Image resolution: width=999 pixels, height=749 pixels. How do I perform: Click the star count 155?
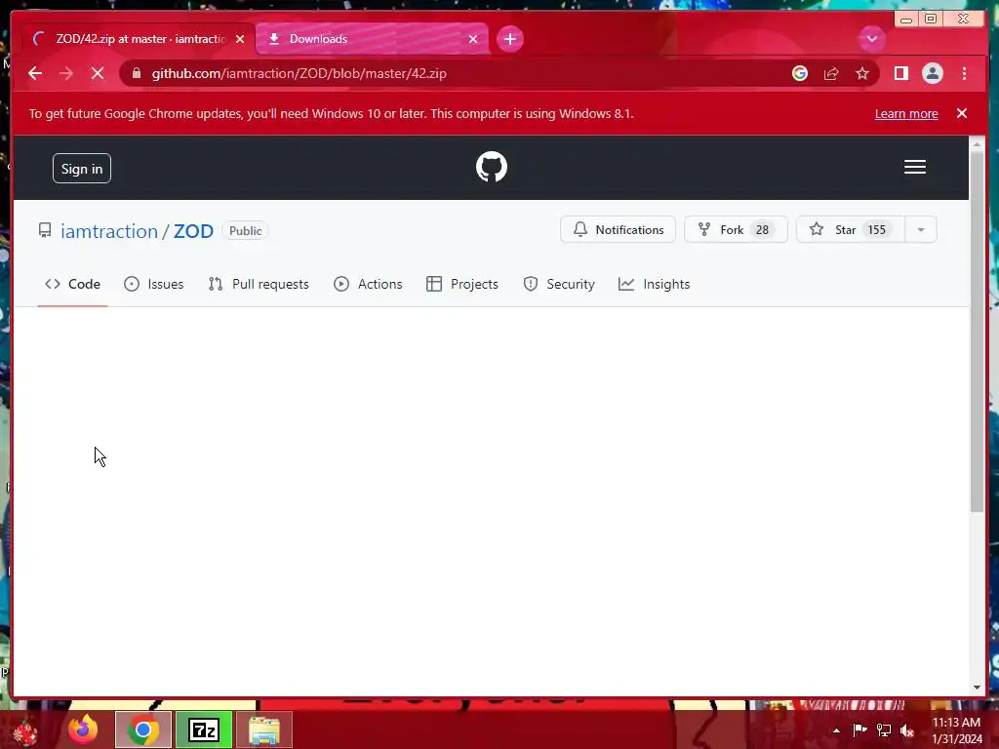[877, 230]
